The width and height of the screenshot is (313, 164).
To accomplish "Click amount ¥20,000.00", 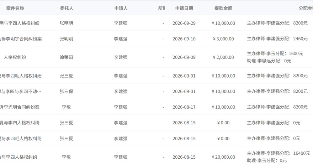I will (223, 157).
